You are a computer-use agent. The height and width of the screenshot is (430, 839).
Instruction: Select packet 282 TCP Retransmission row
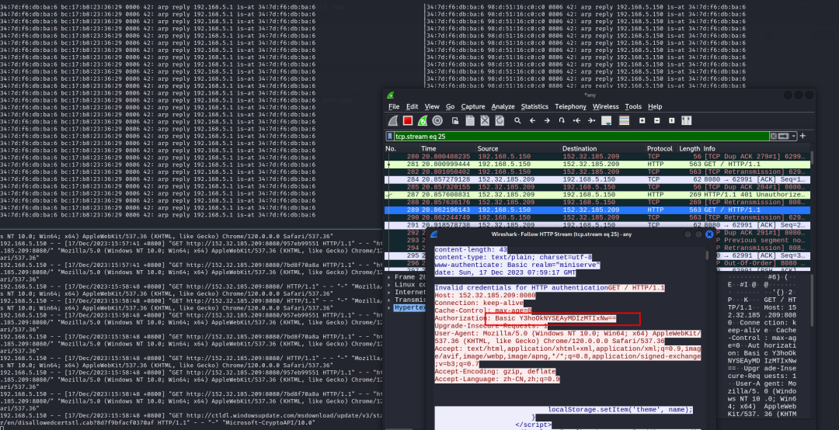[x=597, y=172]
